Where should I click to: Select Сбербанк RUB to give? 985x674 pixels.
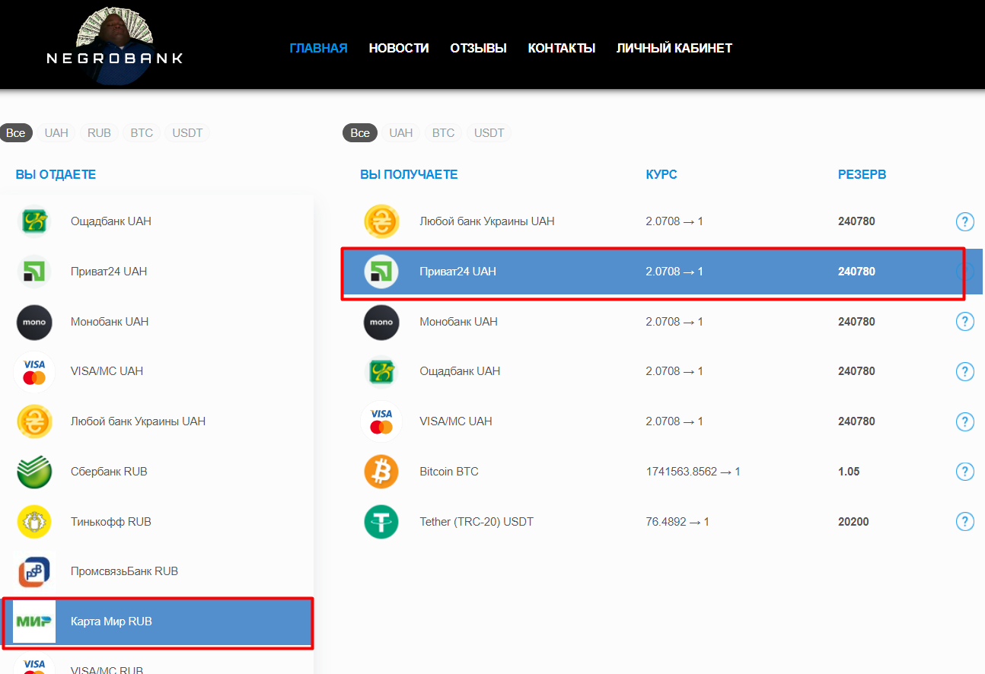click(x=157, y=472)
